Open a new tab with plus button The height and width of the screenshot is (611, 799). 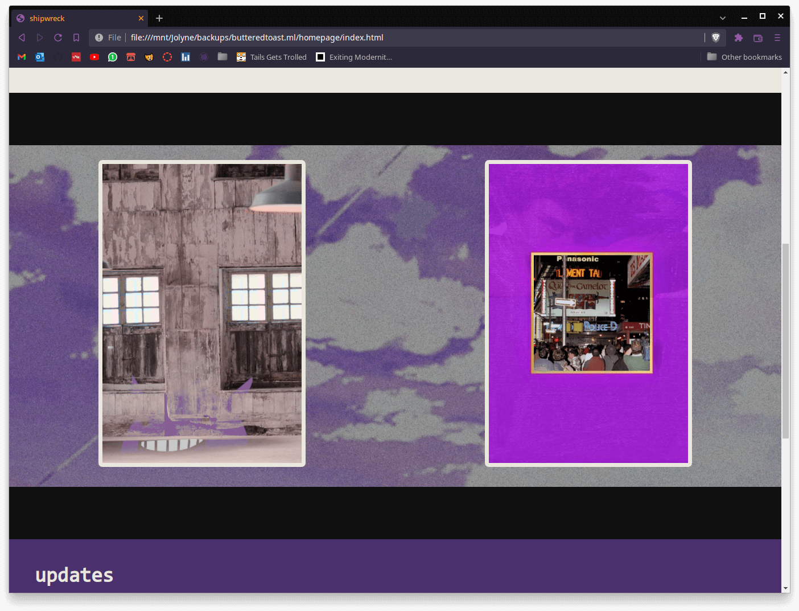(159, 18)
